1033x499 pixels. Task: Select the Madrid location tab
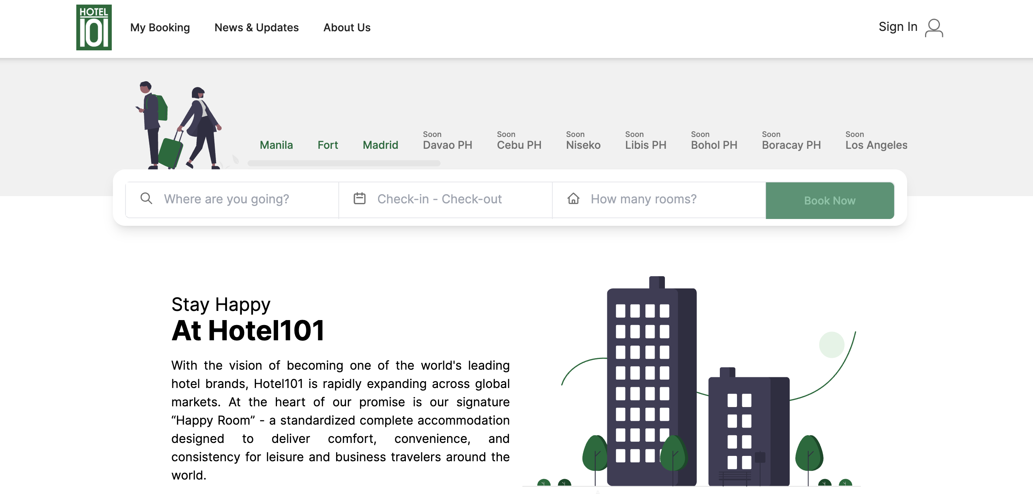(380, 145)
